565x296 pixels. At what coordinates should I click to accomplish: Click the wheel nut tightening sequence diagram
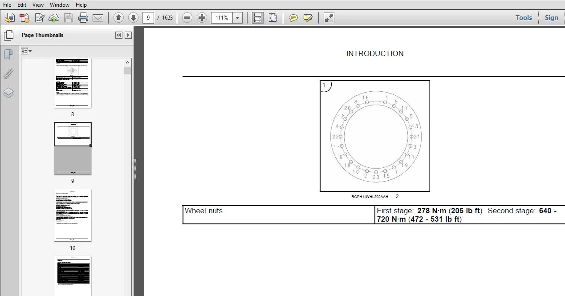click(x=375, y=136)
